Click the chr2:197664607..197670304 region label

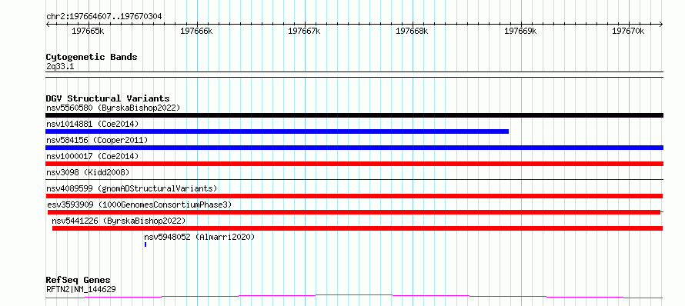pos(104,17)
